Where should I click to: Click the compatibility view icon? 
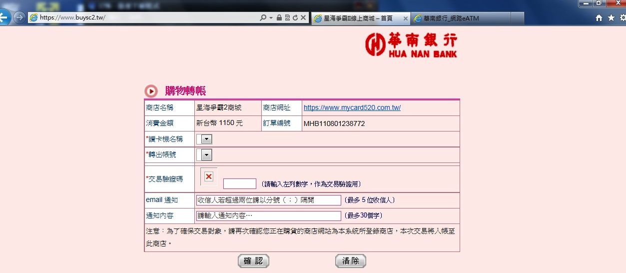coord(287,17)
